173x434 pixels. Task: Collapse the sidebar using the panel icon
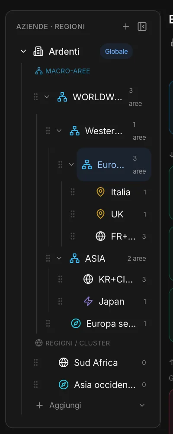[142, 26]
